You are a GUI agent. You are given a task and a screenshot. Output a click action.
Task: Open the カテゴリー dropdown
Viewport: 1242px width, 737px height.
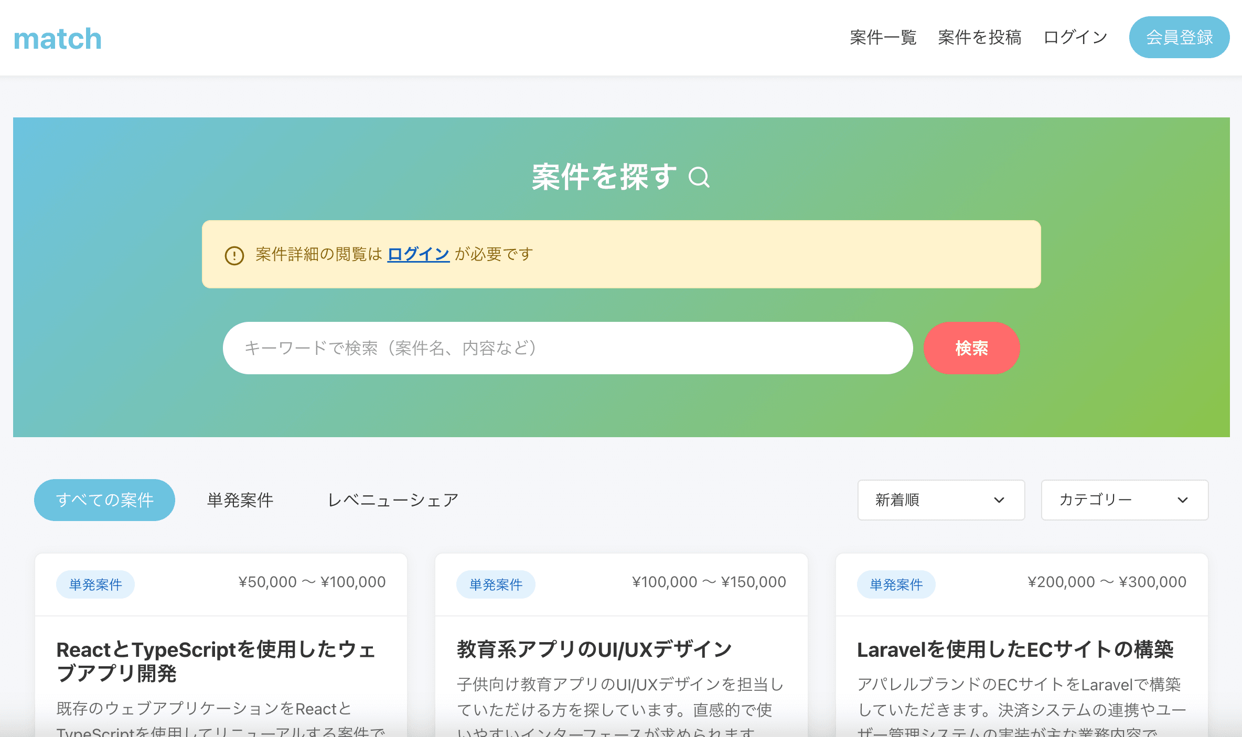[x=1125, y=500]
